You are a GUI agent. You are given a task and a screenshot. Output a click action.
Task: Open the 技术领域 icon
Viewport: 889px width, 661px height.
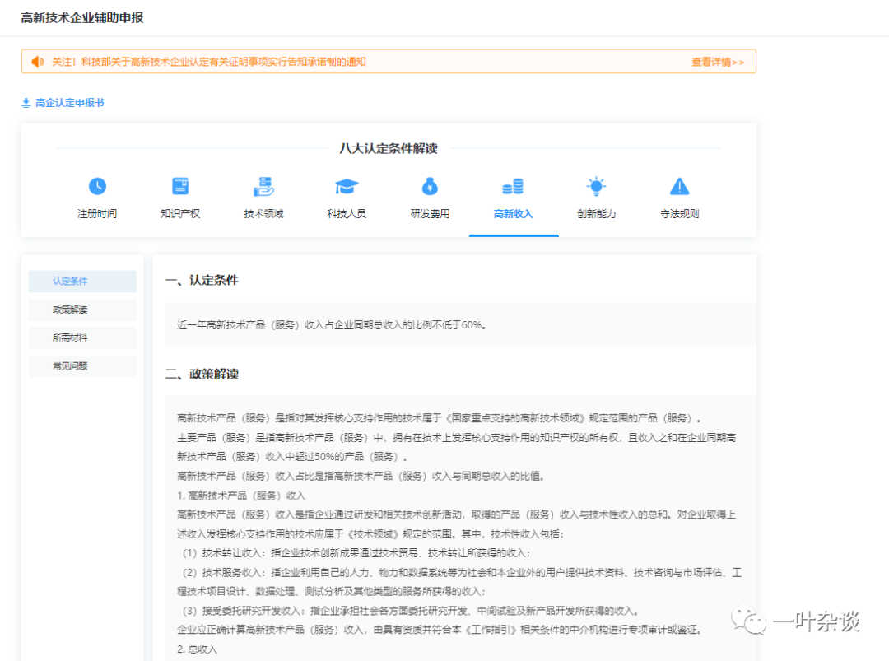(263, 186)
